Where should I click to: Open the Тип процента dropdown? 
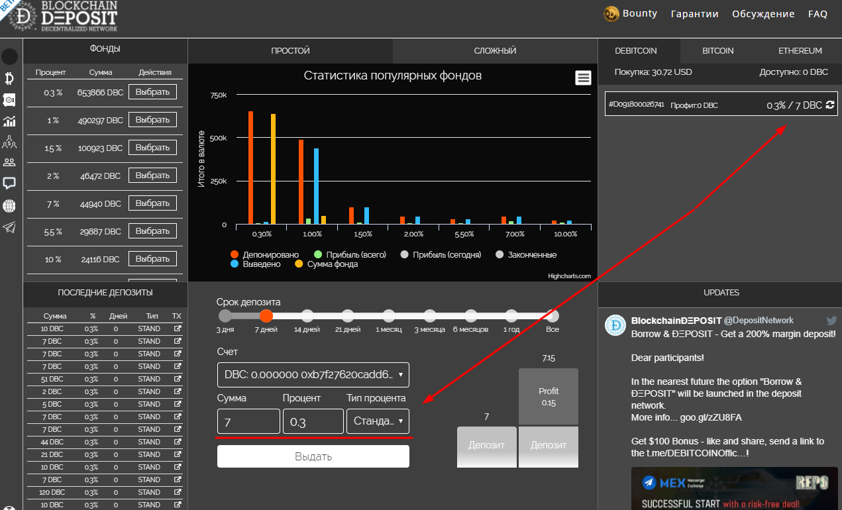tap(378, 421)
